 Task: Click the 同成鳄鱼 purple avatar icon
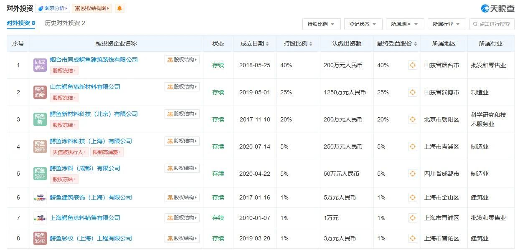click(40, 65)
